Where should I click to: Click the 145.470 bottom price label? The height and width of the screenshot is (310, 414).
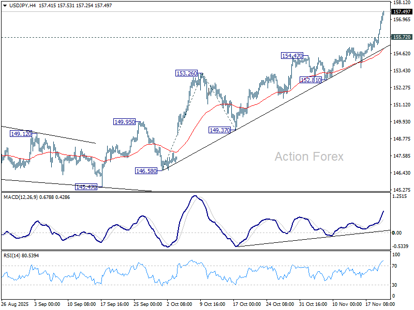86,187
